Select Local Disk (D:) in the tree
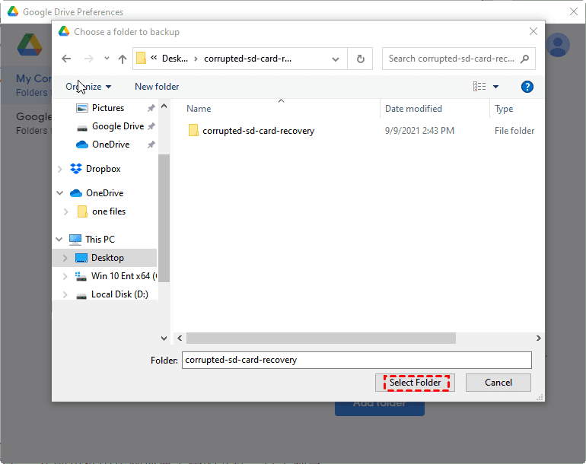 [x=119, y=294]
